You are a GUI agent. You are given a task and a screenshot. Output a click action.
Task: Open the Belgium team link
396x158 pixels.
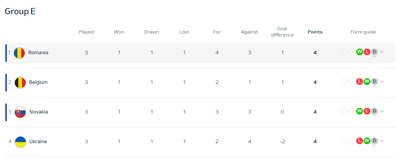pyautogui.click(x=38, y=82)
